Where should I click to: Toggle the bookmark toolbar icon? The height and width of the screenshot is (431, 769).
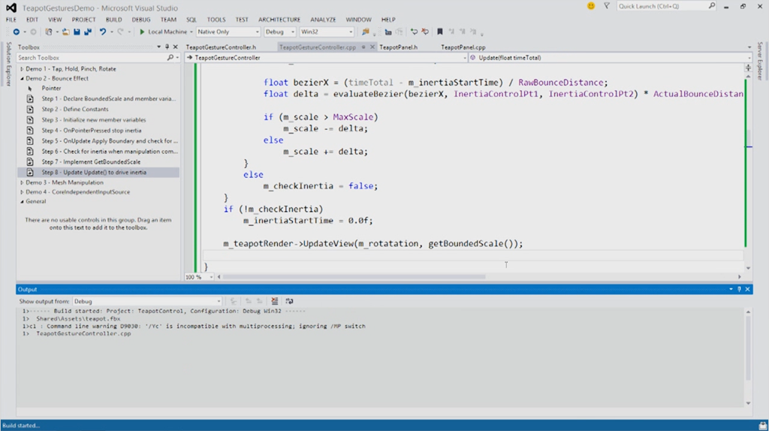click(x=440, y=32)
